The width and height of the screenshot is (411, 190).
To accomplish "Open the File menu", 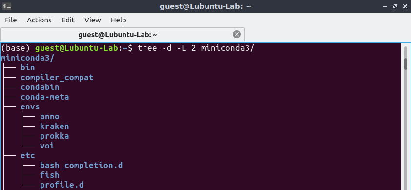I will pyautogui.click(x=11, y=20).
